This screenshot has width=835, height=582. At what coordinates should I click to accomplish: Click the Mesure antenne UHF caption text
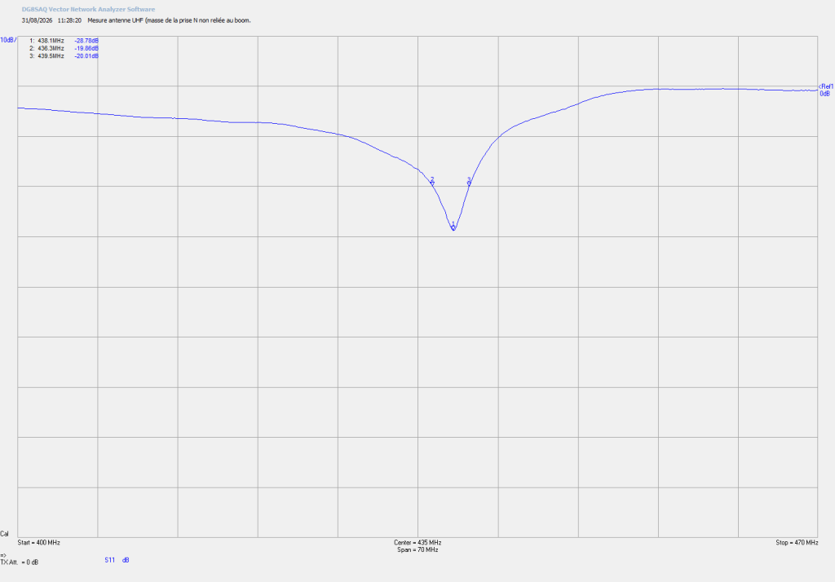pyautogui.click(x=169, y=20)
